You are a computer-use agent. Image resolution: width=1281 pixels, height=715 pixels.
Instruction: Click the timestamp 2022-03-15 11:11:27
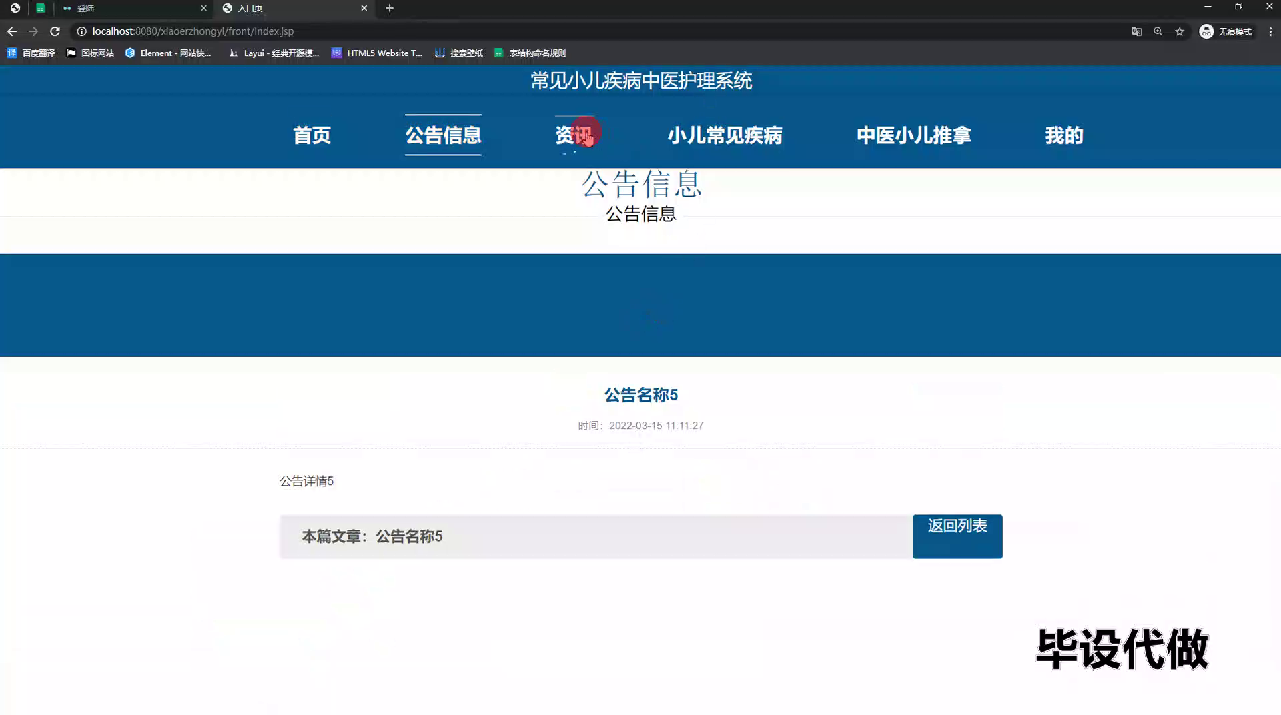[x=657, y=426]
